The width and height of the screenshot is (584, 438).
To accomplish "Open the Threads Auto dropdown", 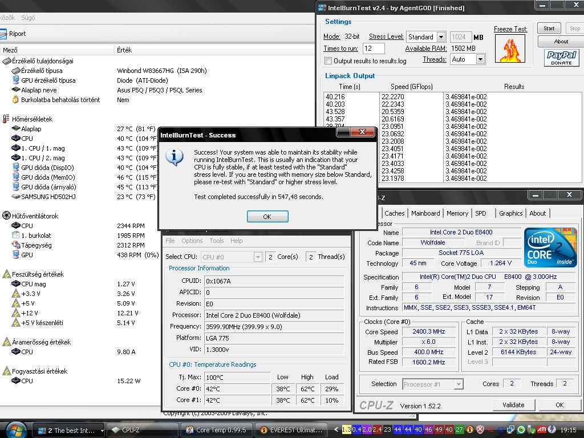I will (480, 59).
